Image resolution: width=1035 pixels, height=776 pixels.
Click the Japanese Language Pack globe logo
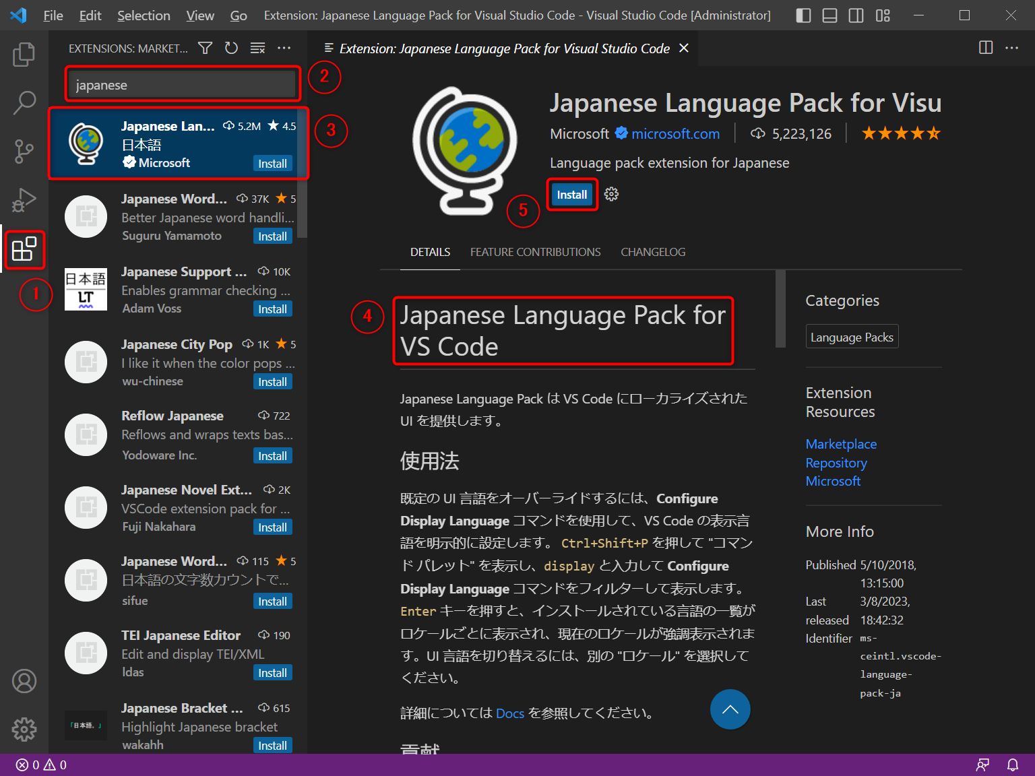465,151
